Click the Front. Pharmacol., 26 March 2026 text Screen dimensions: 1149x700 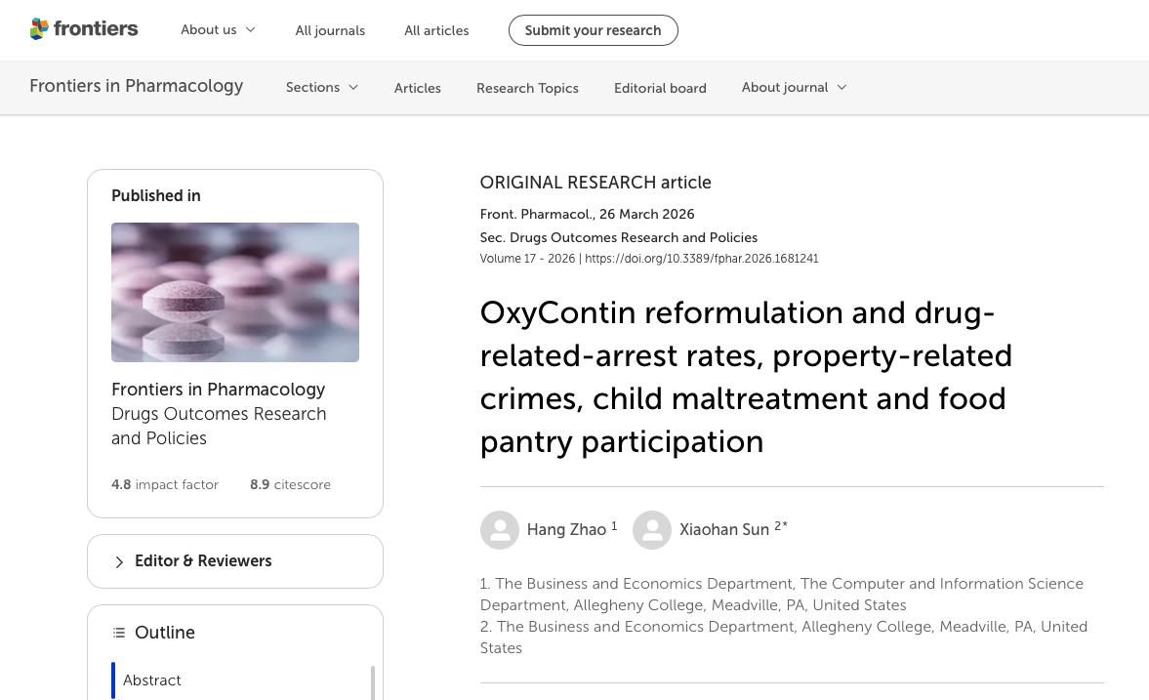click(587, 214)
